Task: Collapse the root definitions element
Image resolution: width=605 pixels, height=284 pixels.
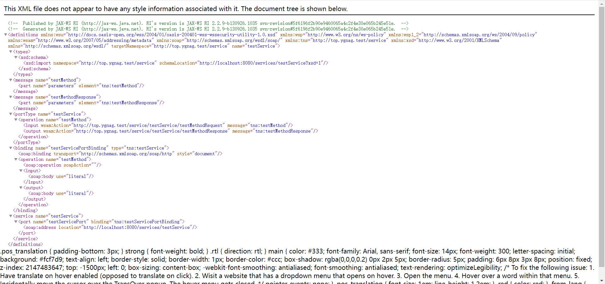Action: click(5, 35)
